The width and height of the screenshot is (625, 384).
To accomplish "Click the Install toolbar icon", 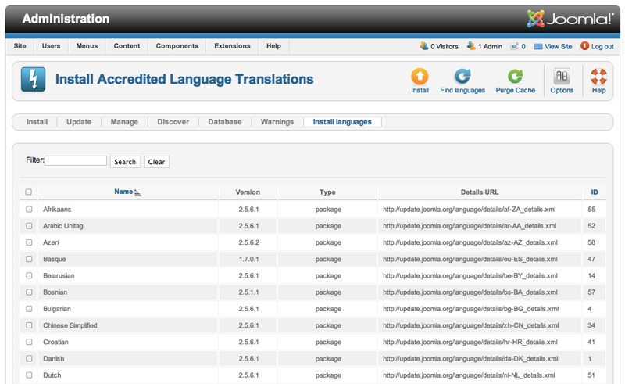I will [420, 77].
